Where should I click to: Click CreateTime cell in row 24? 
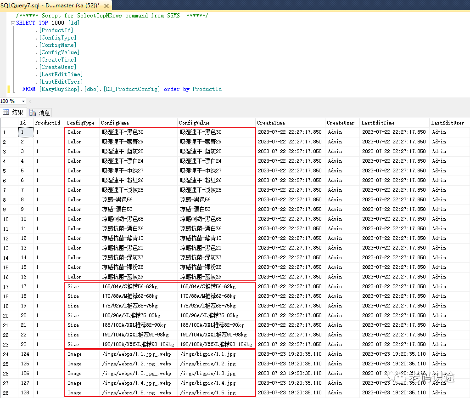tap(290, 354)
